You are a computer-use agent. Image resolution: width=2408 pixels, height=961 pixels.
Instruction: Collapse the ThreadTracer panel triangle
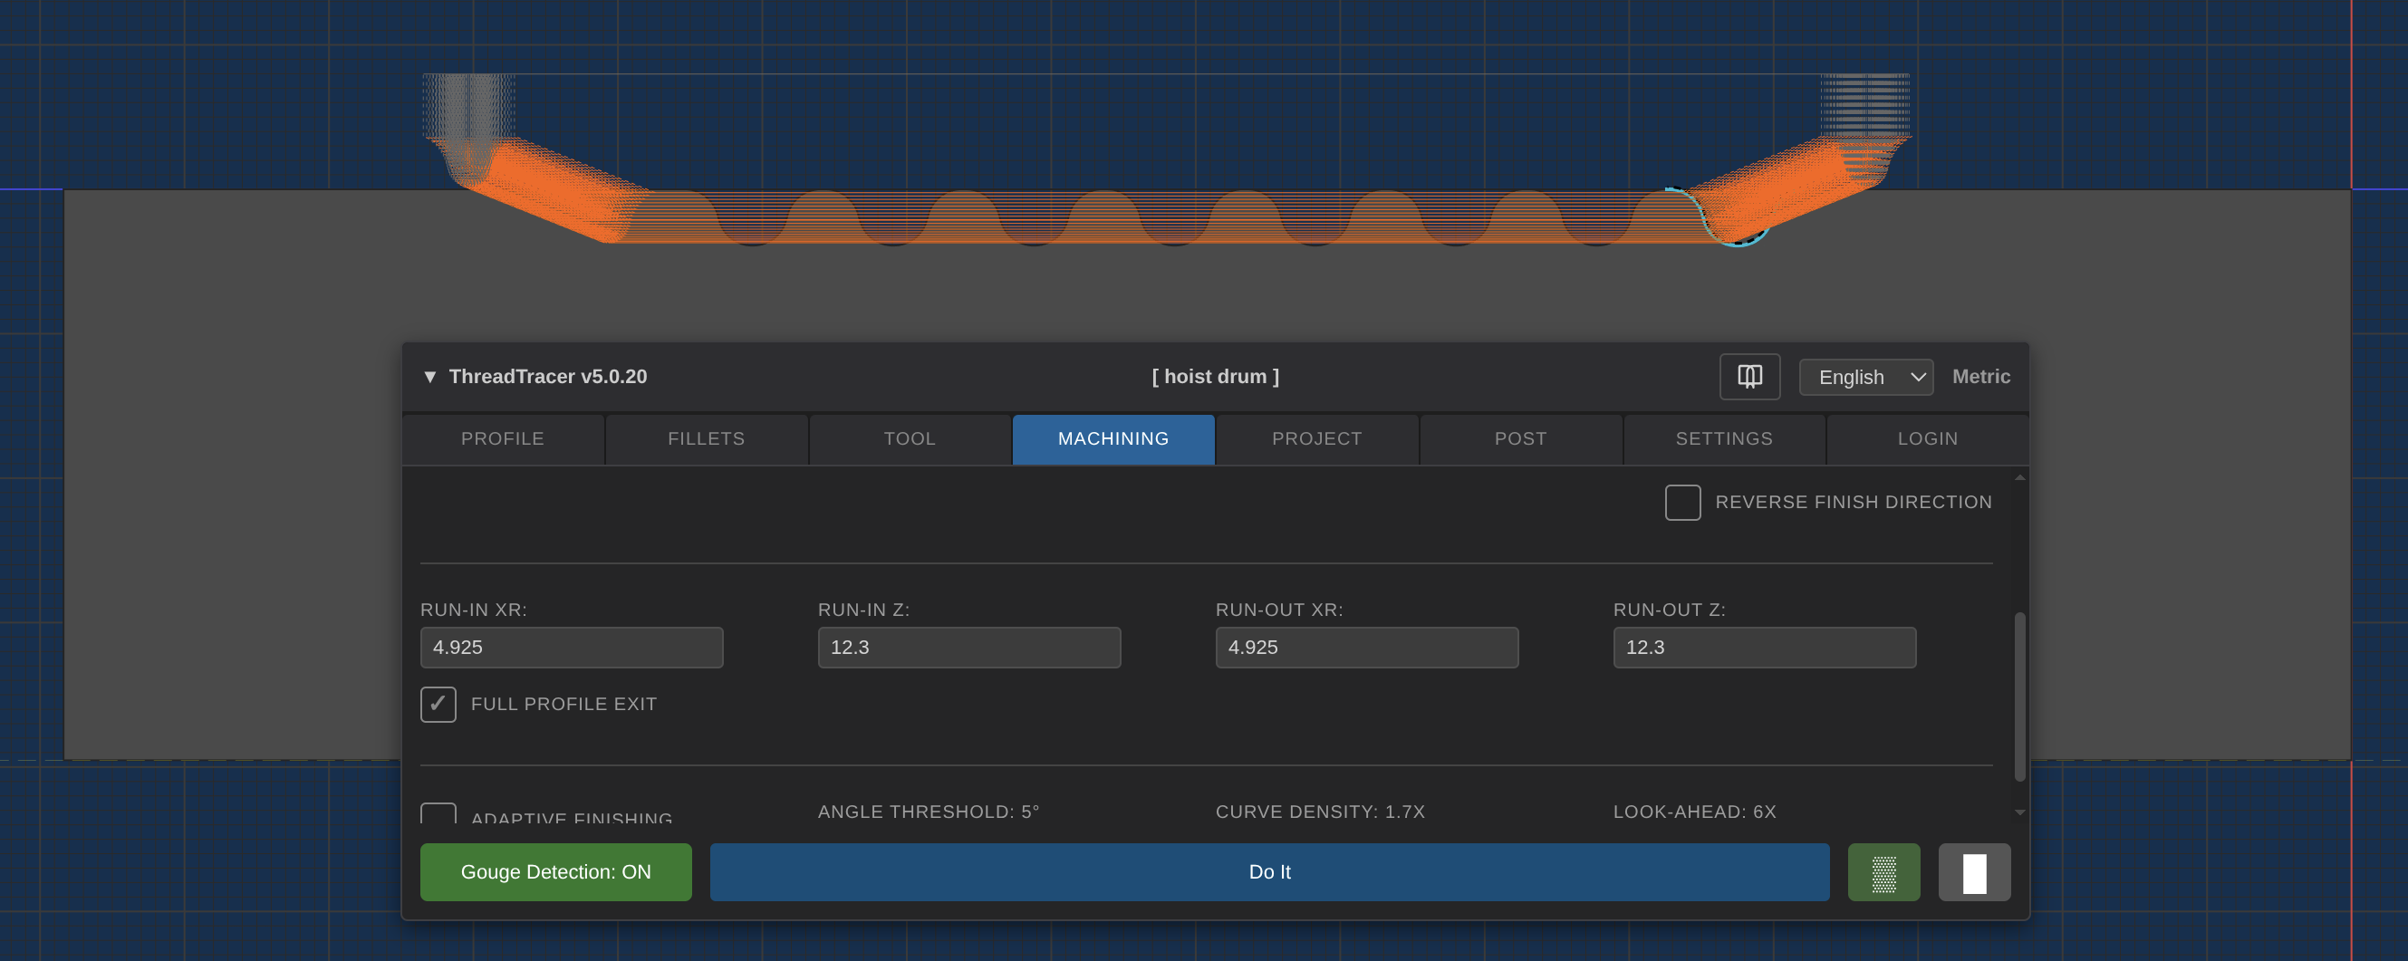coord(430,377)
